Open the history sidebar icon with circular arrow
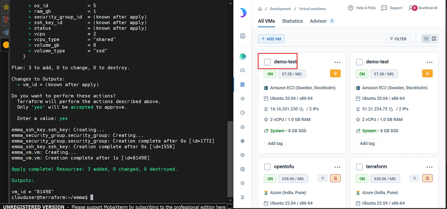 [242, 99]
